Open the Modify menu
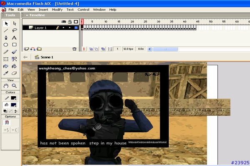Screen dimensions: 250x166 [x=57, y=10]
